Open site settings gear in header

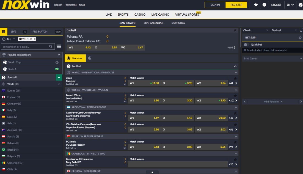click(301, 5)
